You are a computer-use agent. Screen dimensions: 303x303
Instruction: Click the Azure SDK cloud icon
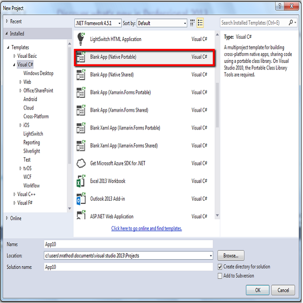[x=81, y=164]
